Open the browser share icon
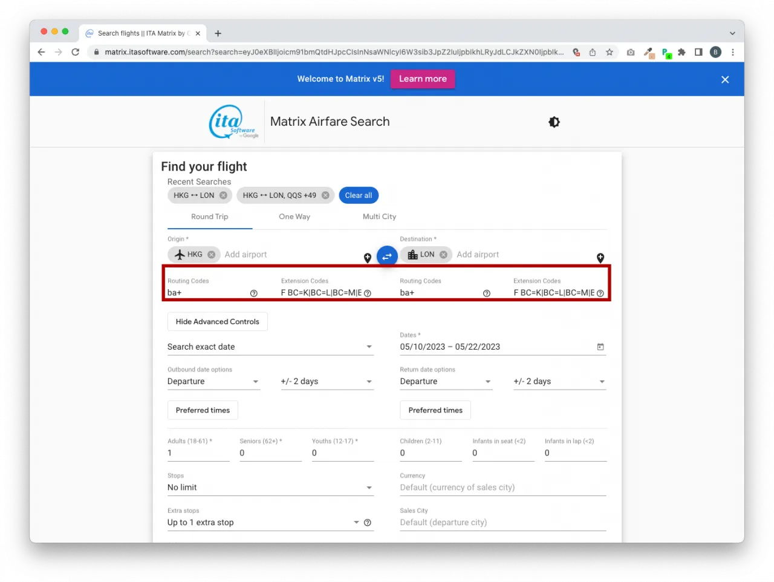This screenshot has height=582, width=774. point(593,52)
